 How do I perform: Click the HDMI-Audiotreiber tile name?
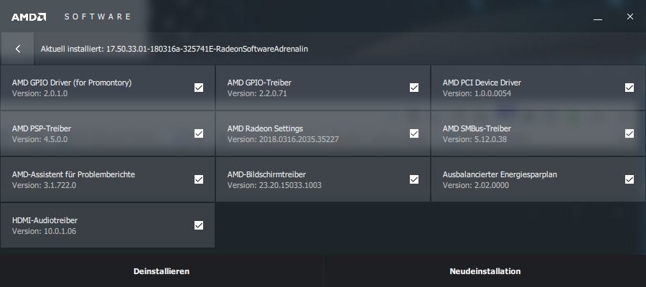45,220
